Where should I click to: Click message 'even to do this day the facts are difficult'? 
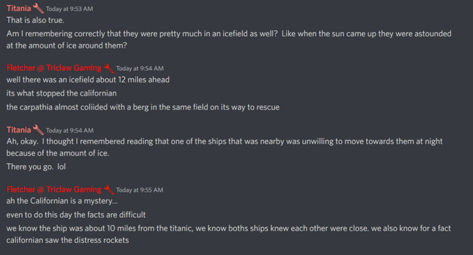(76, 215)
